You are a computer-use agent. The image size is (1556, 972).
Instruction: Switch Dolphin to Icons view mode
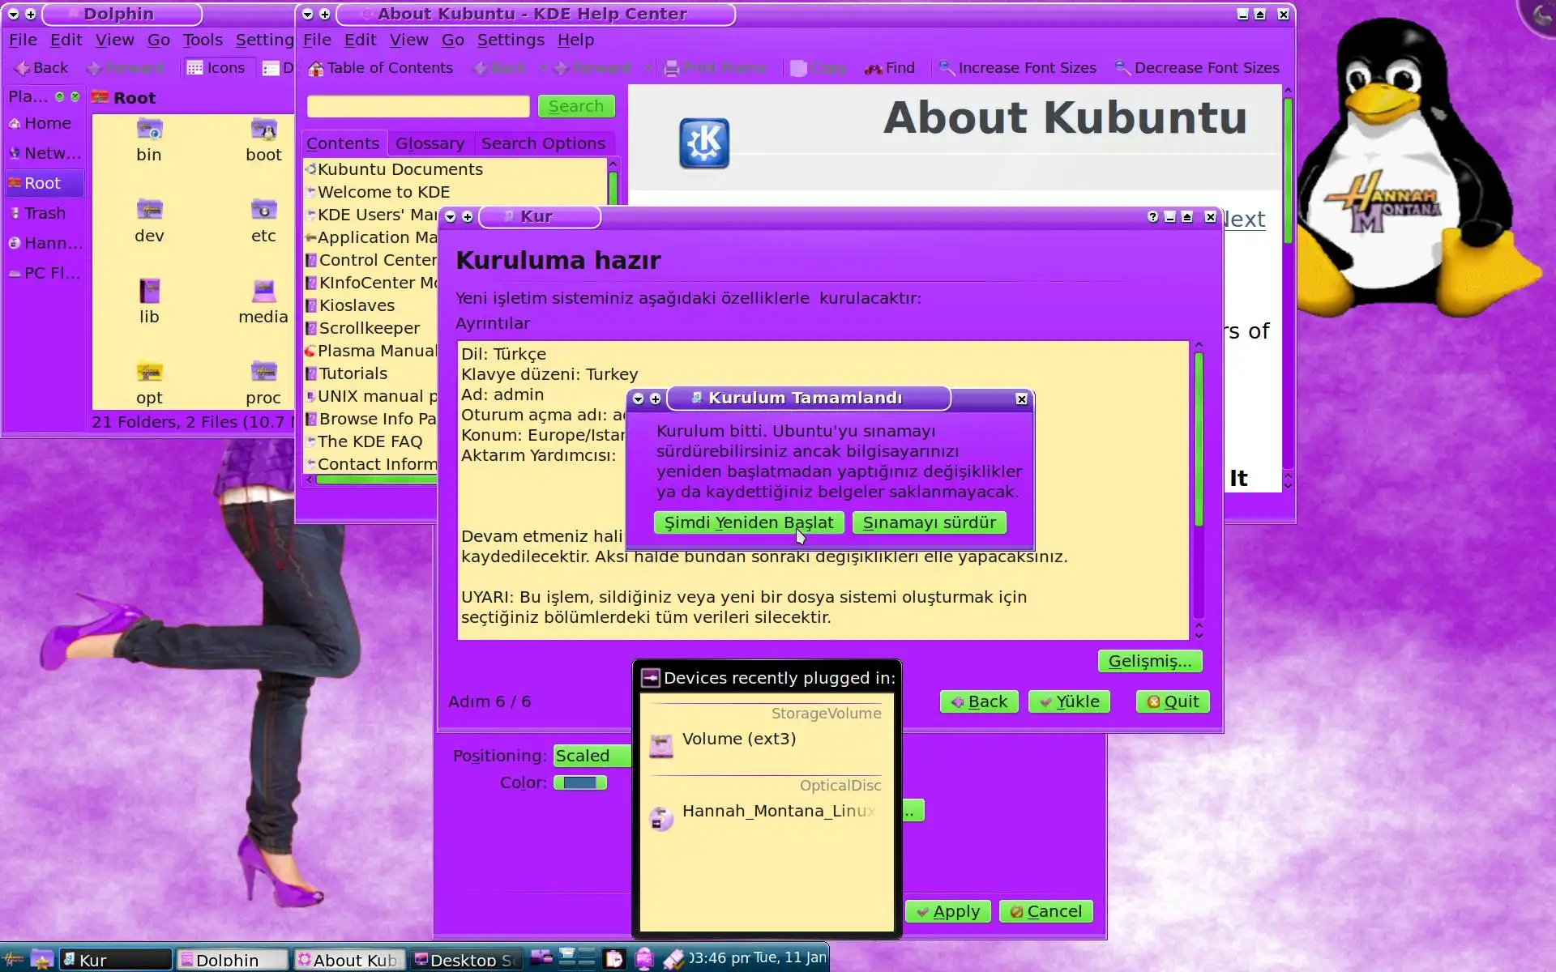pos(216,68)
